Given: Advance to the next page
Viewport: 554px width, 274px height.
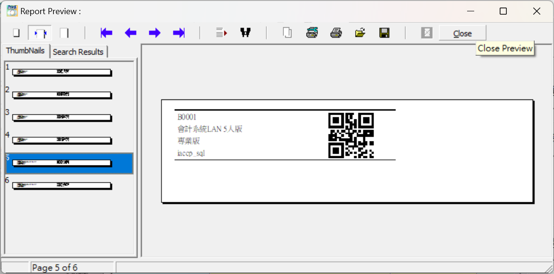Looking at the screenshot, I should (155, 33).
